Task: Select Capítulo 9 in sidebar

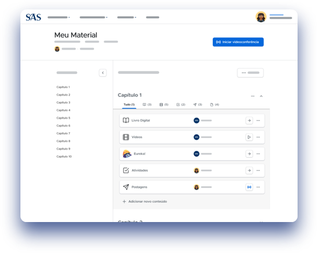Action: pos(63,149)
